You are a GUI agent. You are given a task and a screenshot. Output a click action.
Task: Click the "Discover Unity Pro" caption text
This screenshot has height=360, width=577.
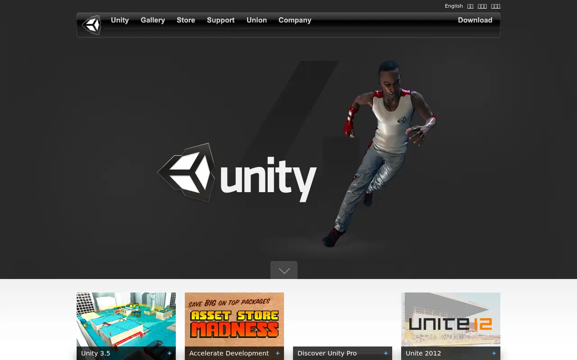click(x=327, y=353)
